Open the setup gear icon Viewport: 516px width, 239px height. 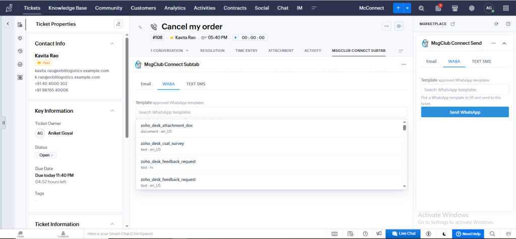click(x=472, y=8)
